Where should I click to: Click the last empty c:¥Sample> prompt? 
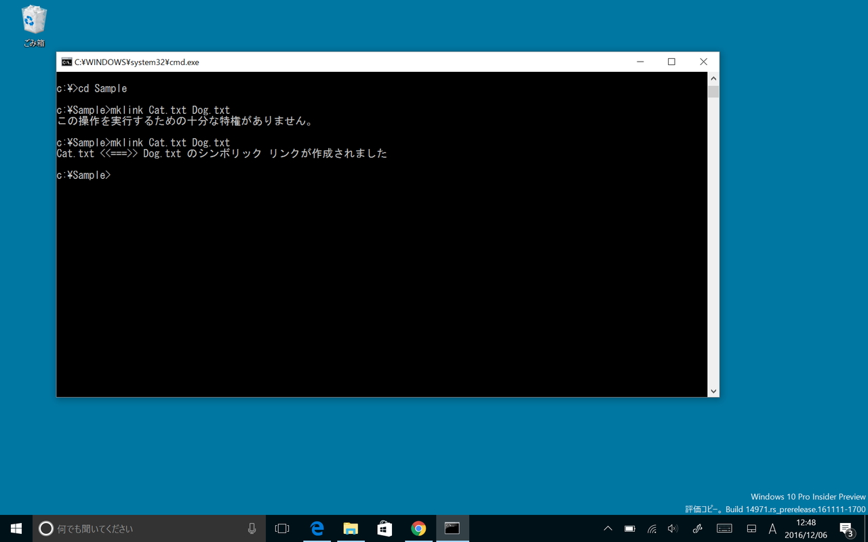click(x=83, y=175)
